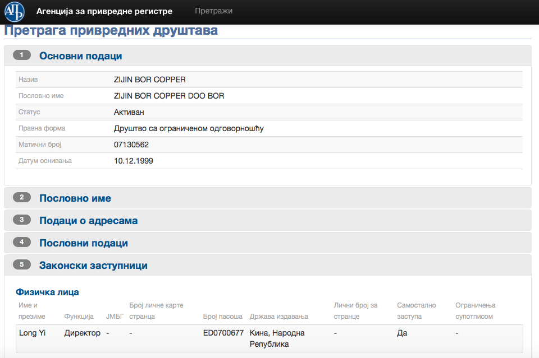Image resolution: width=539 pixels, height=358 pixels.
Task: Click the Матични број value 07130562
Action: pyautogui.click(x=131, y=145)
